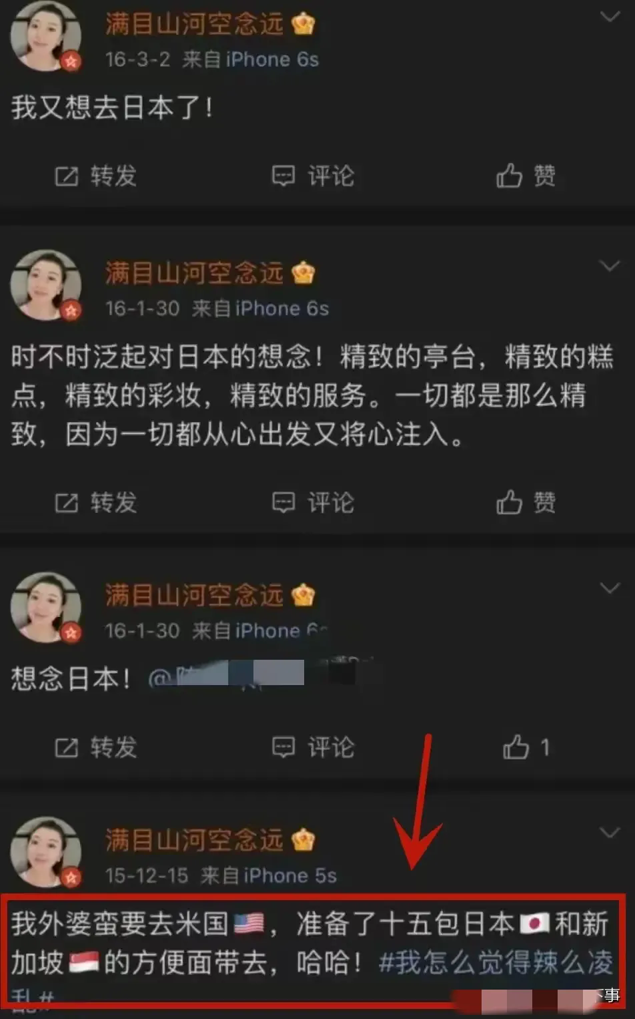Like the 16-3-2 post

coord(526,176)
